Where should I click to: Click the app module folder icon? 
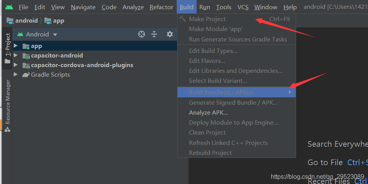pyautogui.click(x=26, y=46)
